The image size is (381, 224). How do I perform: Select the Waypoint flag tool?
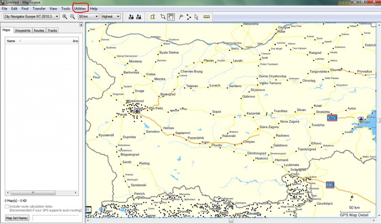pos(181,16)
